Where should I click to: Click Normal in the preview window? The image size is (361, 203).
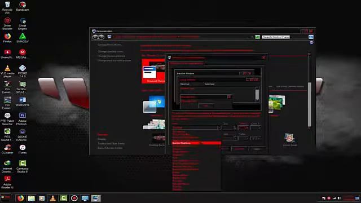[185, 84]
